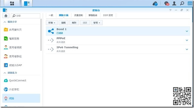
Task: Select the Bond 1 share icon
Action: (51, 31)
